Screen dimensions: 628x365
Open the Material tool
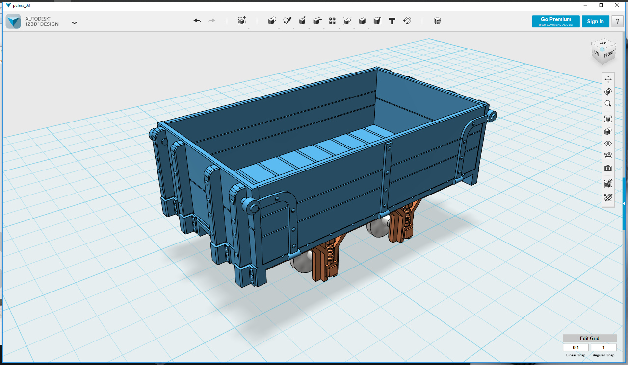[x=437, y=21]
